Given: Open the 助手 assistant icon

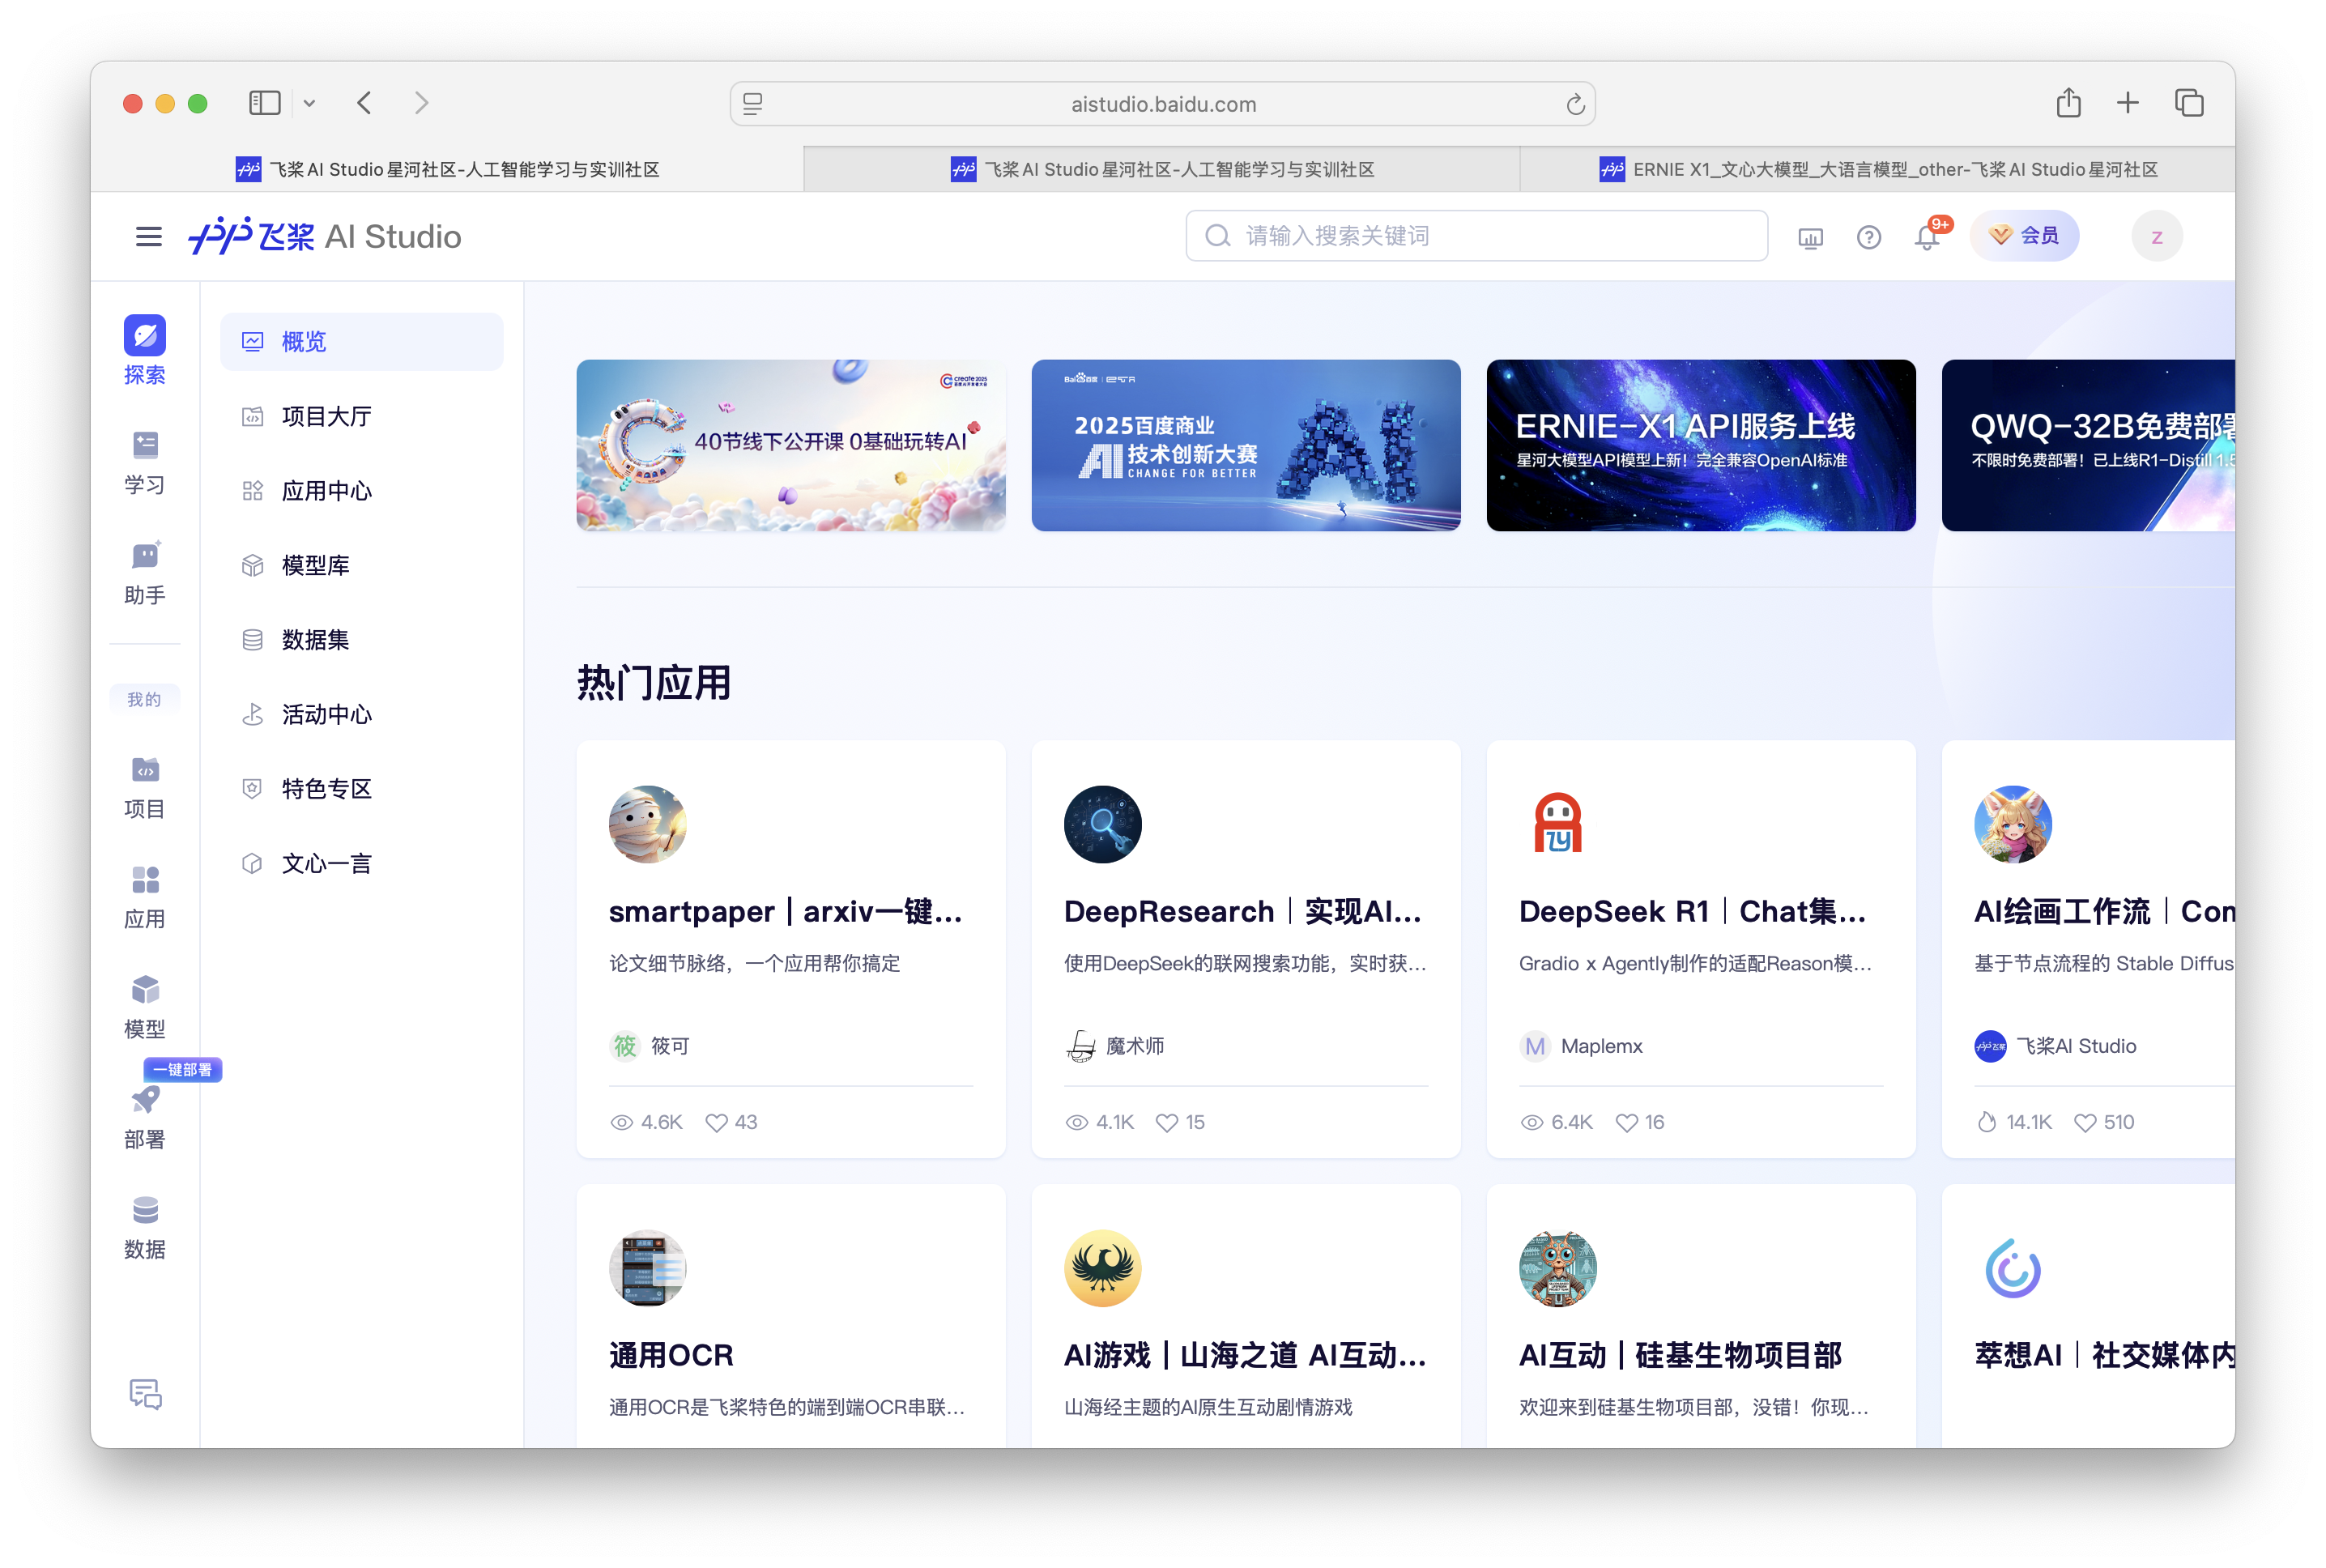Looking at the screenshot, I should pyautogui.click(x=144, y=557).
